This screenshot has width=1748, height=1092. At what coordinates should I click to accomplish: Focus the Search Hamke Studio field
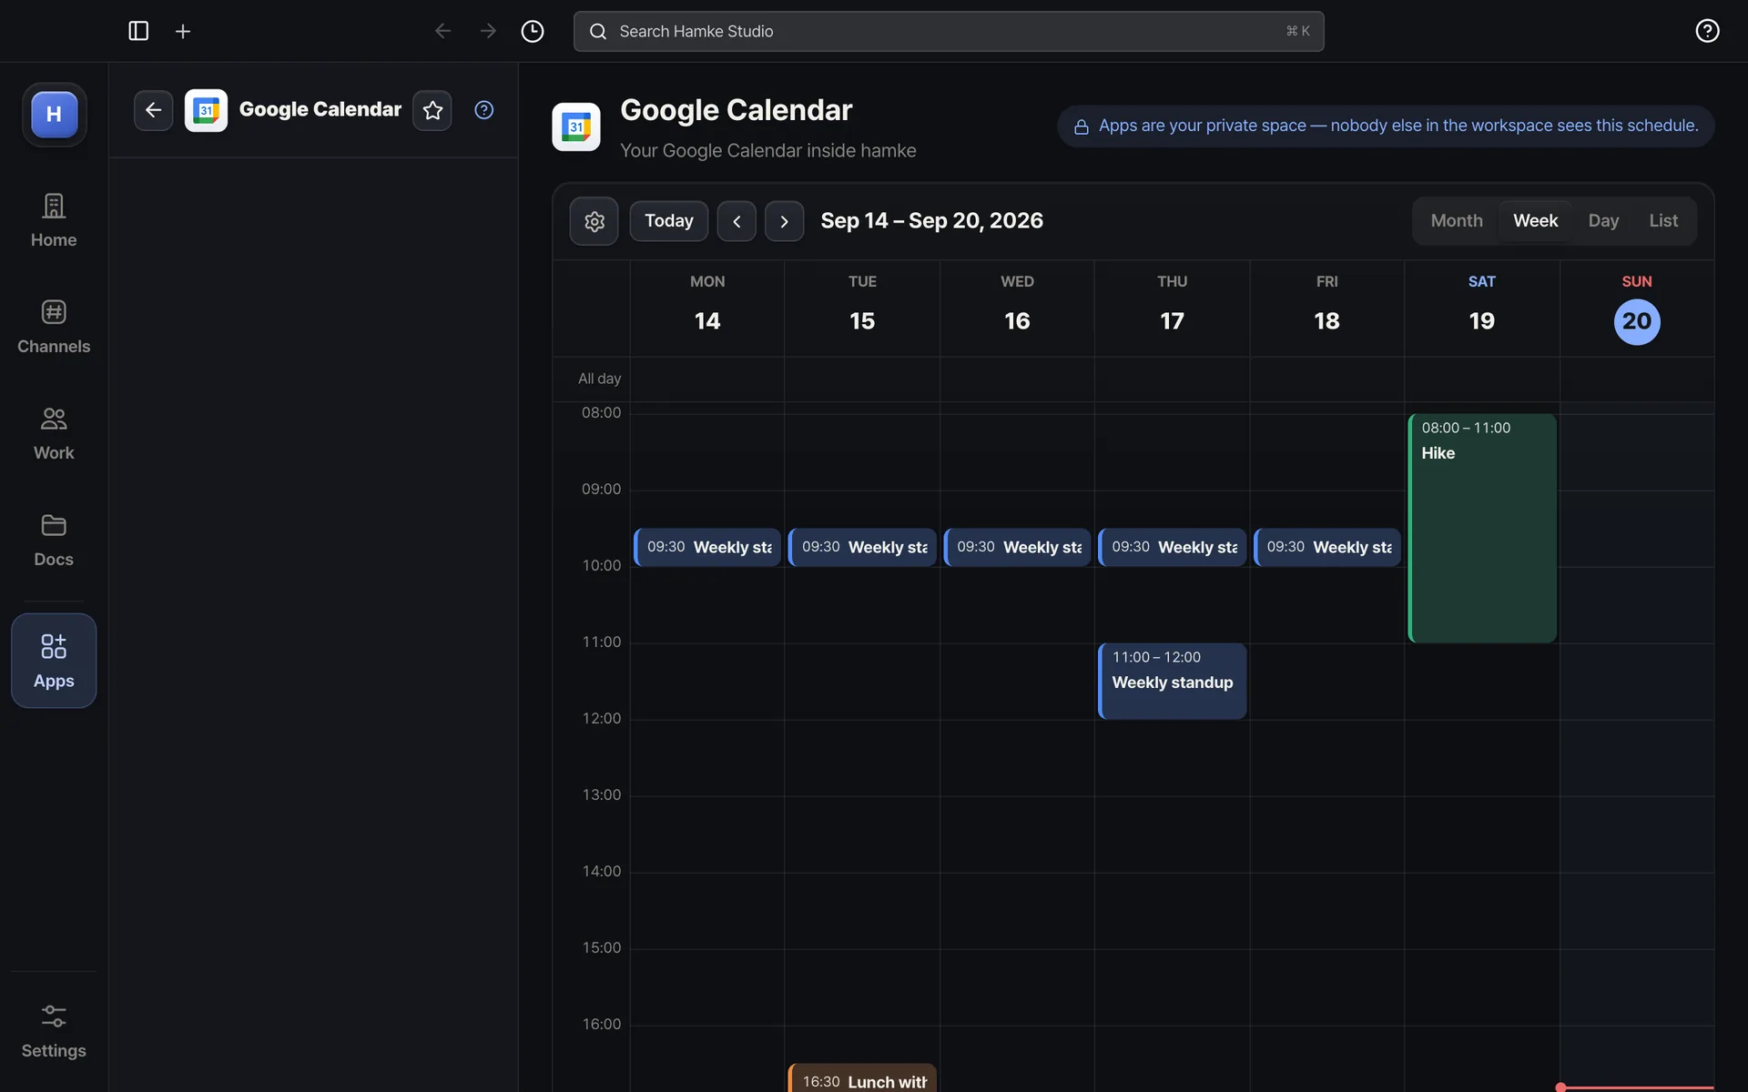[949, 31]
